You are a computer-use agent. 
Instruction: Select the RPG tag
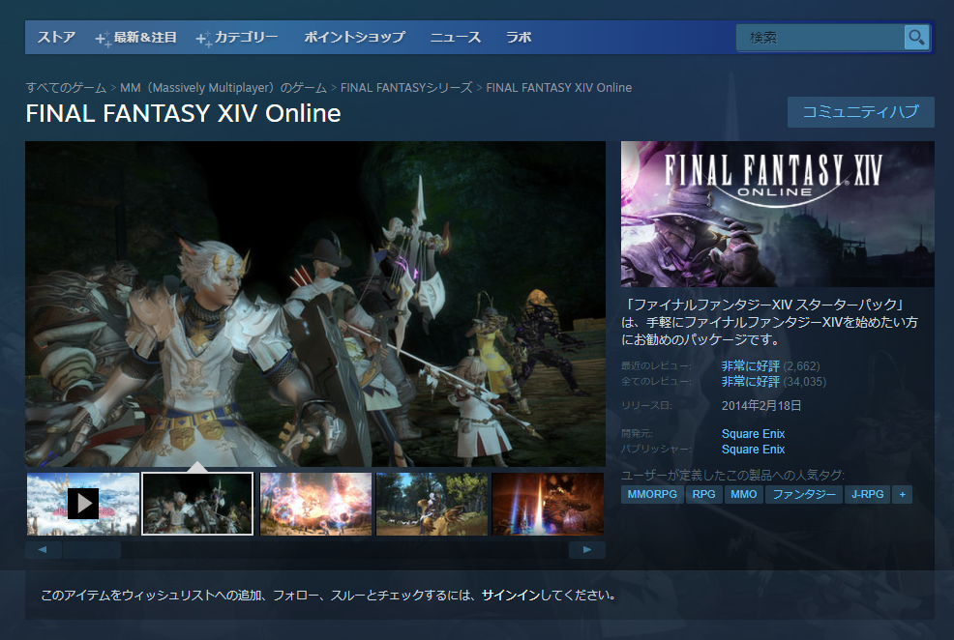pyautogui.click(x=704, y=494)
